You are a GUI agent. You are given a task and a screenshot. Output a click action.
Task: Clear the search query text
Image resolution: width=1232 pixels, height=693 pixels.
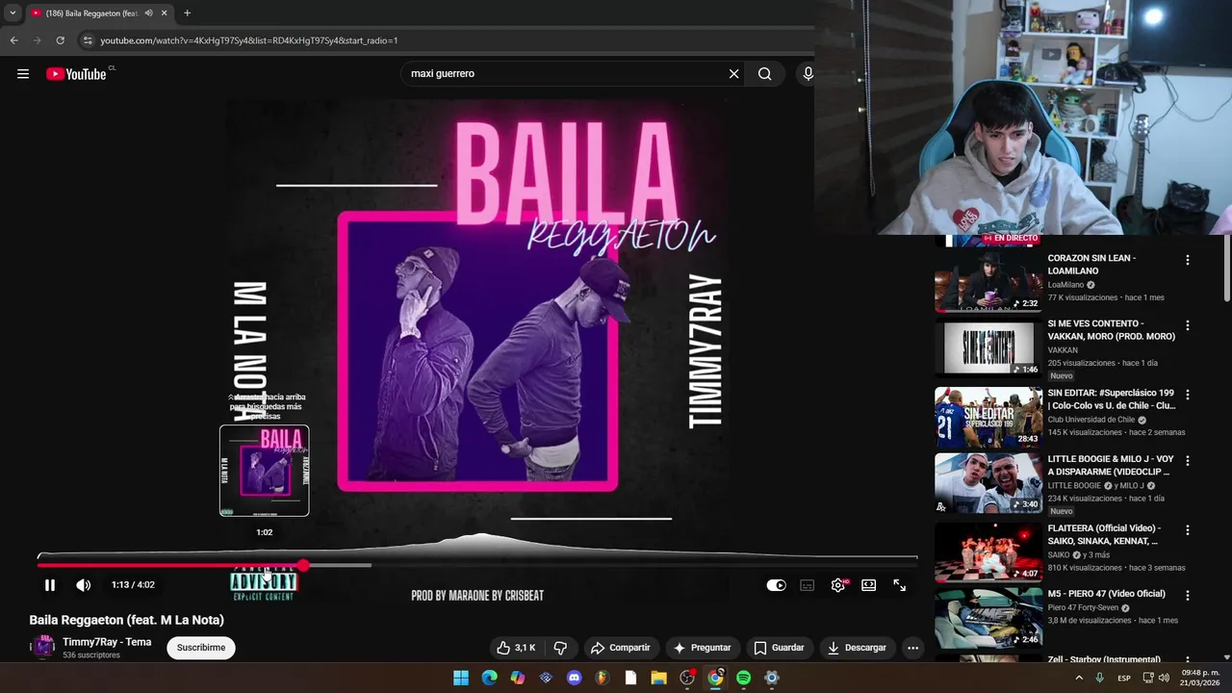[x=733, y=73]
